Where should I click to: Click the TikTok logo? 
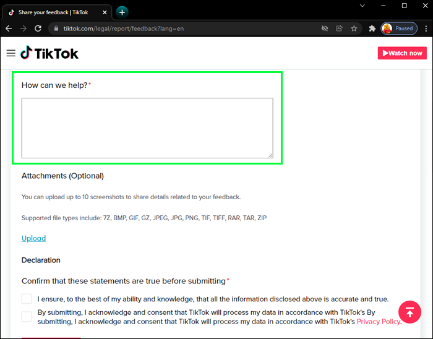tap(49, 53)
